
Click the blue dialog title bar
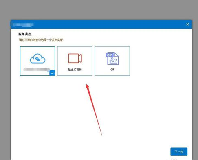pyautogui.click(x=101, y=24)
